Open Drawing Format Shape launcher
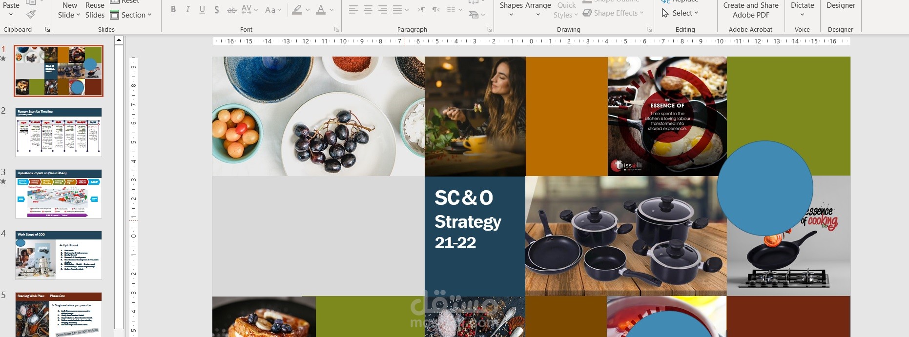This screenshot has width=909, height=337. [x=649, y=29]
